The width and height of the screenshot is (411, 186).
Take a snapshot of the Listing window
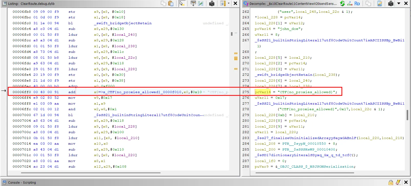212,3
